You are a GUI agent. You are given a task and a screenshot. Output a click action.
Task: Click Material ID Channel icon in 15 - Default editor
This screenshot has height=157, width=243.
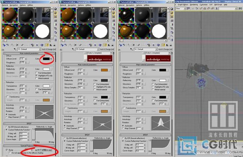click(95, 45)
